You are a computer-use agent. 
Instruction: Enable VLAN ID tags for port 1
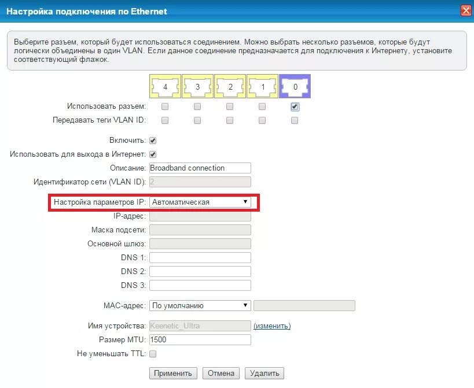tap(262, 120)
